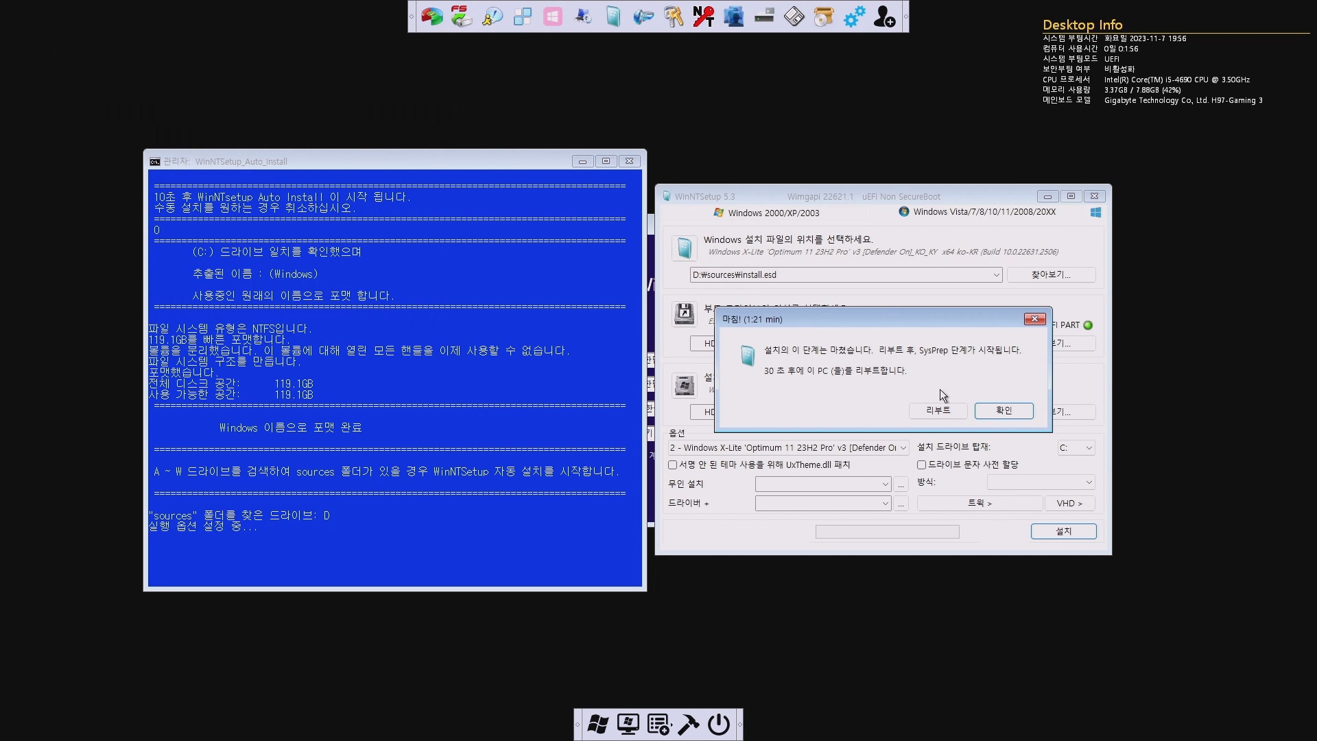1317x741 pixels.
Task: Expand the install.esd source path dropdown
Action: coord(996,275)
